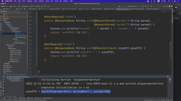The image size is (181, 101).
Task: Toggle pin tab icon in Run panel
Action: [3, 94]
